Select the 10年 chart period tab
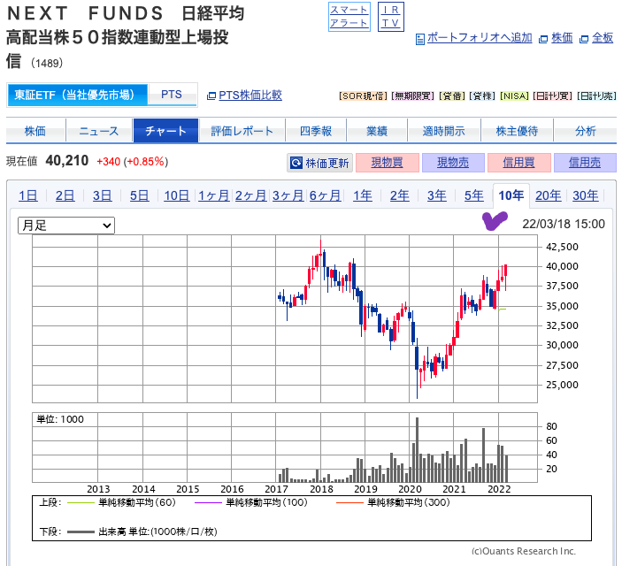 point(511,195)
